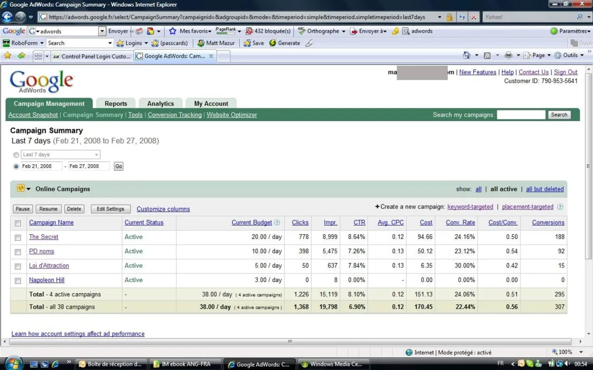
Task: Check the select-all campaigns checkbox
Action: point(18,223)
